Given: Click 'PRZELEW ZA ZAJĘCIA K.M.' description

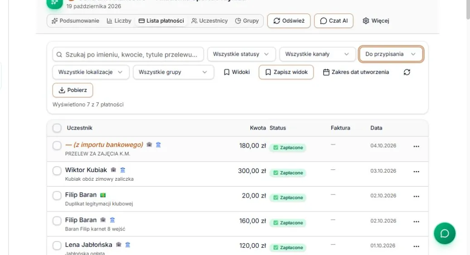Looking at the screenshot, I should [x=97, y=154].
